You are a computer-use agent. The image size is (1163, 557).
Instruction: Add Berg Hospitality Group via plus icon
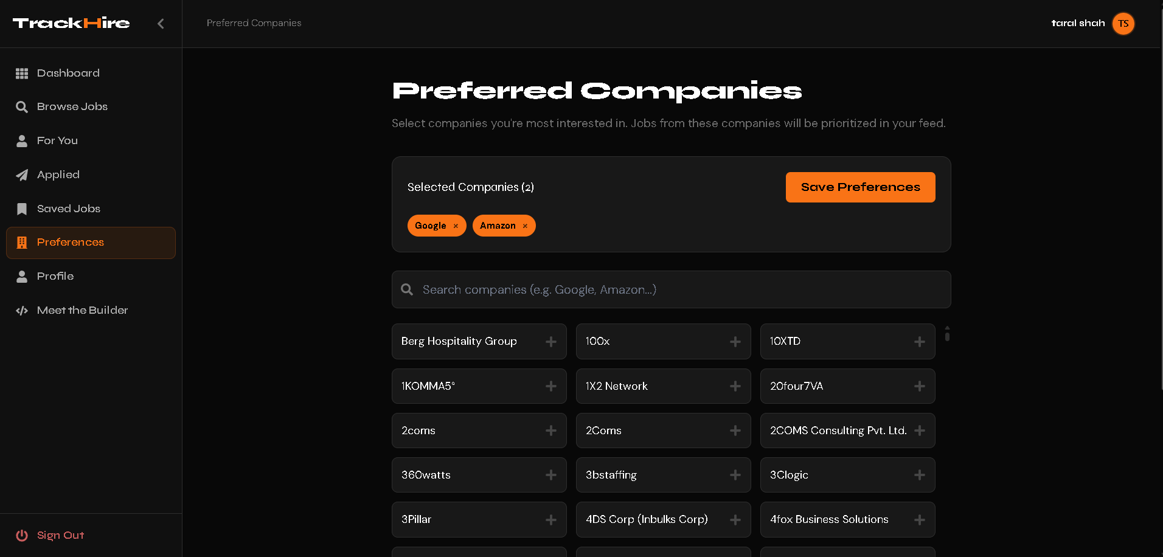click(550, 341)
